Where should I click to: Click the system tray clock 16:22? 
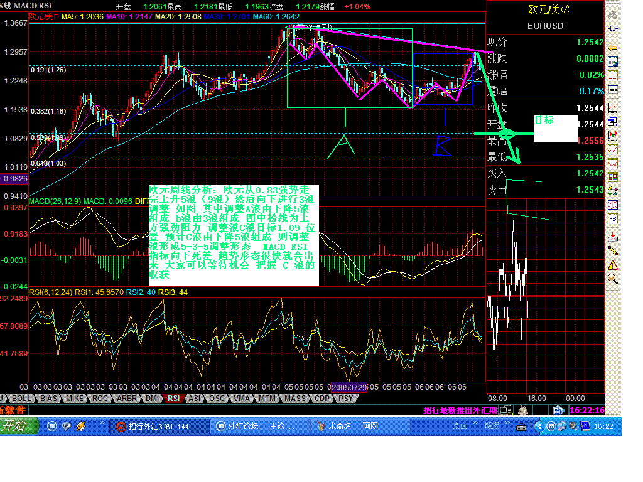(603, 426)
